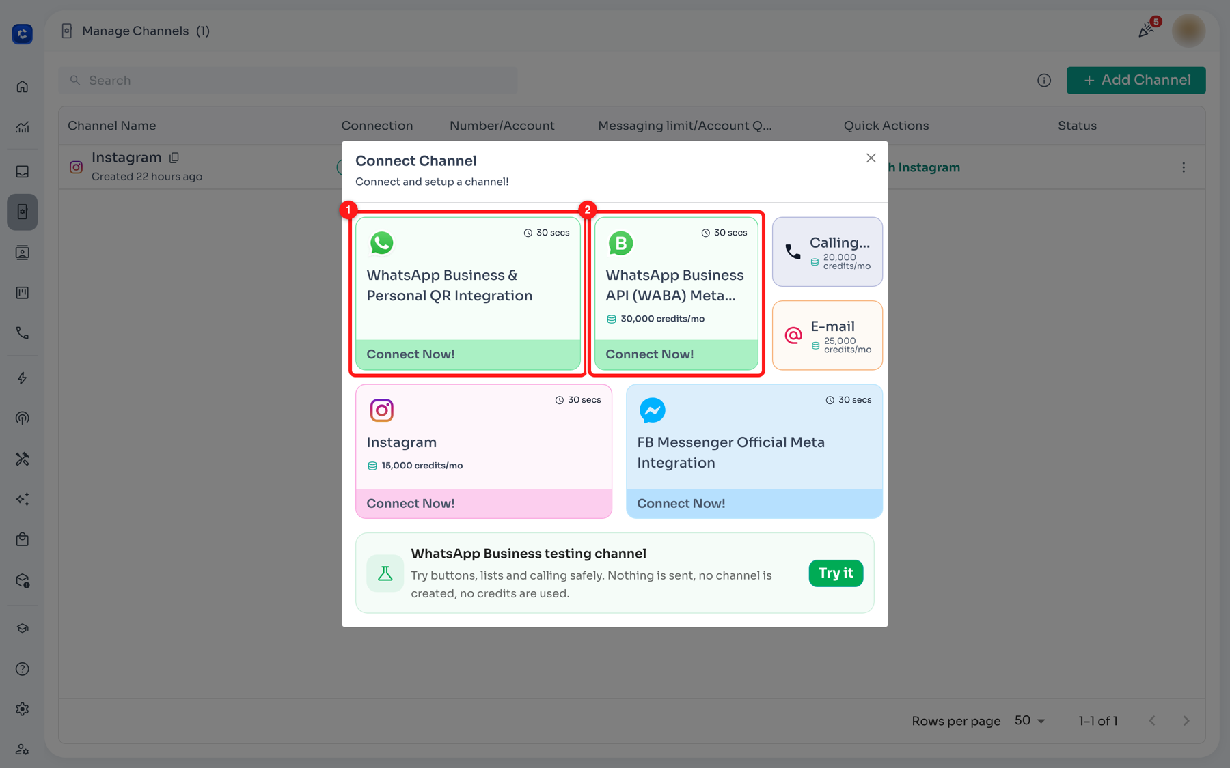The width and height of the screenshot is (1230, 768).
Task: Go to the previous page arrow
Action: 1152,721
